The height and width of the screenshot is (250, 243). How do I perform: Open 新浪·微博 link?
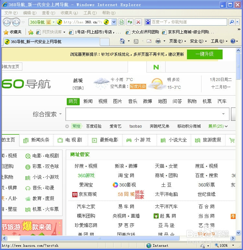[x=126, y=166]
